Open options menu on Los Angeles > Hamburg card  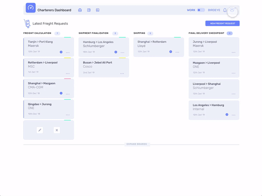[x=233, y=115]
